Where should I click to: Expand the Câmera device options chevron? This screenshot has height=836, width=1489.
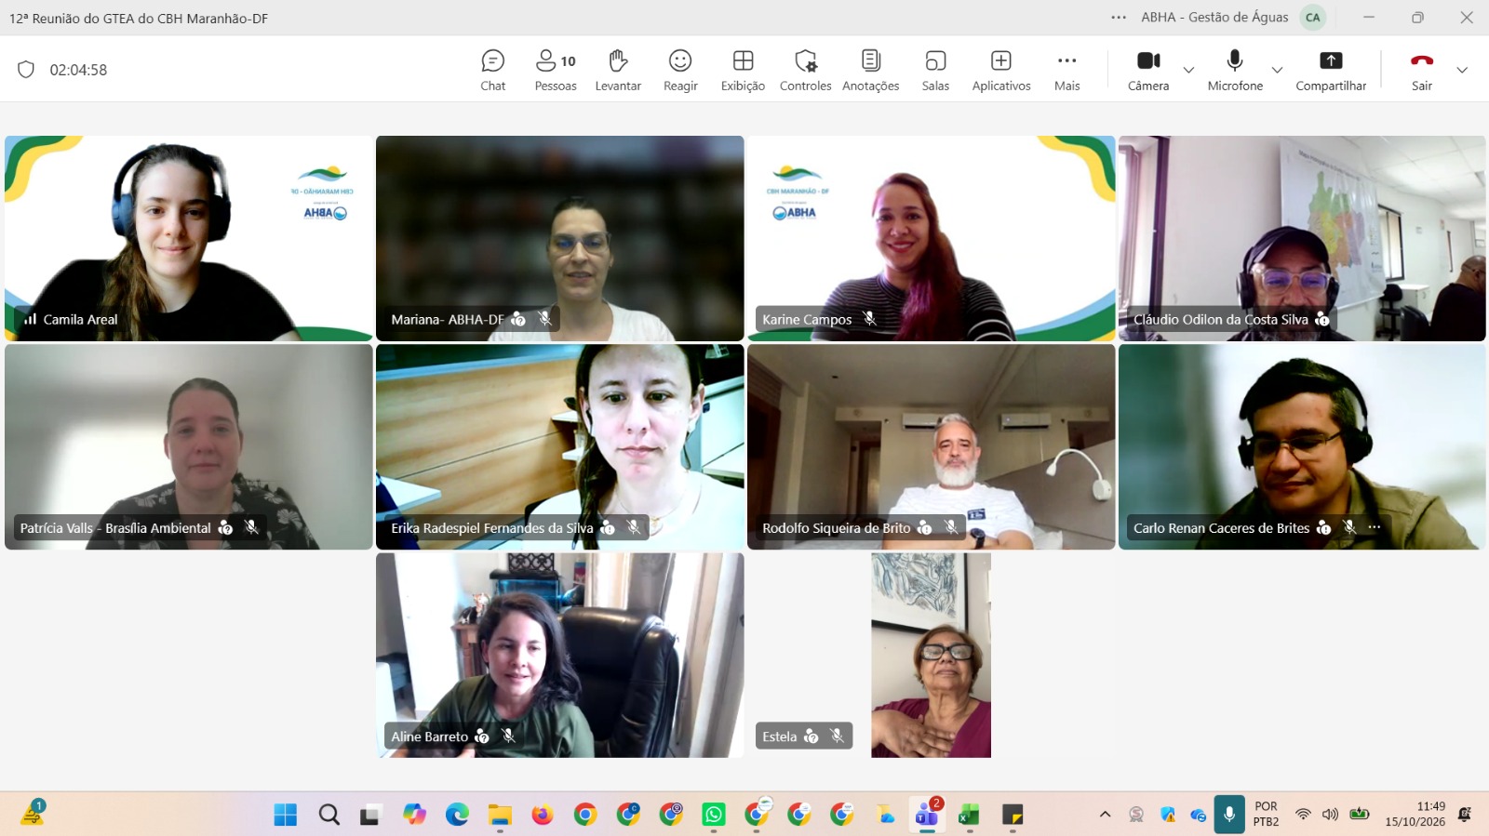1188,70
